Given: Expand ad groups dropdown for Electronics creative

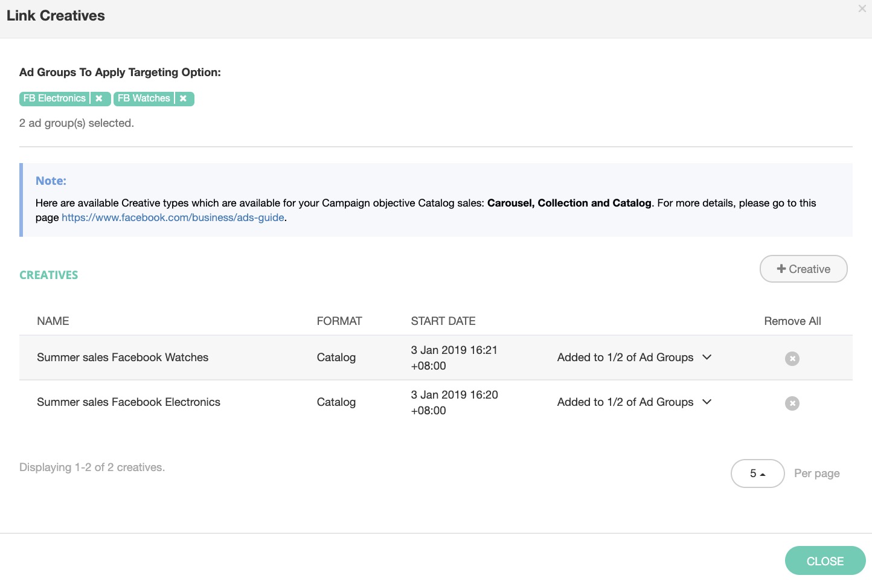Looking at the screenshot, I should [x=707, y=402].
